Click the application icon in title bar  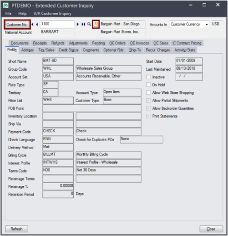(x=6, y=5)
